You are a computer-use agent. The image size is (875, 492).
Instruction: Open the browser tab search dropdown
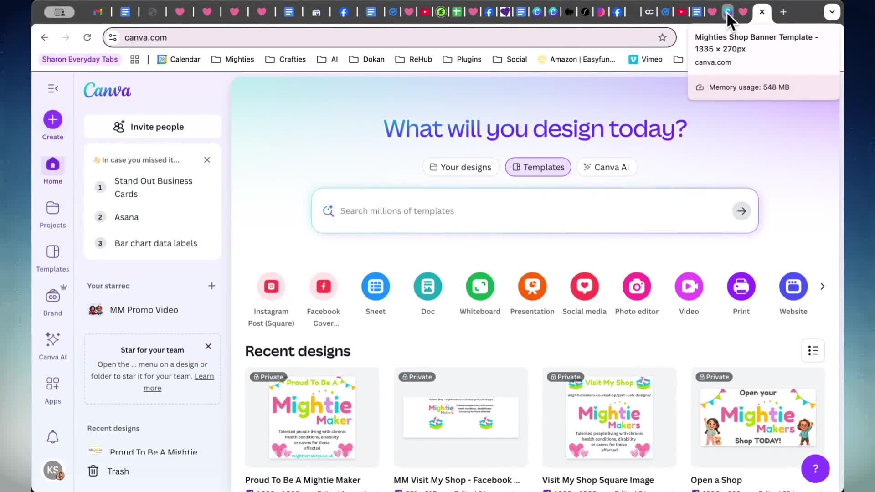[832, 12]
